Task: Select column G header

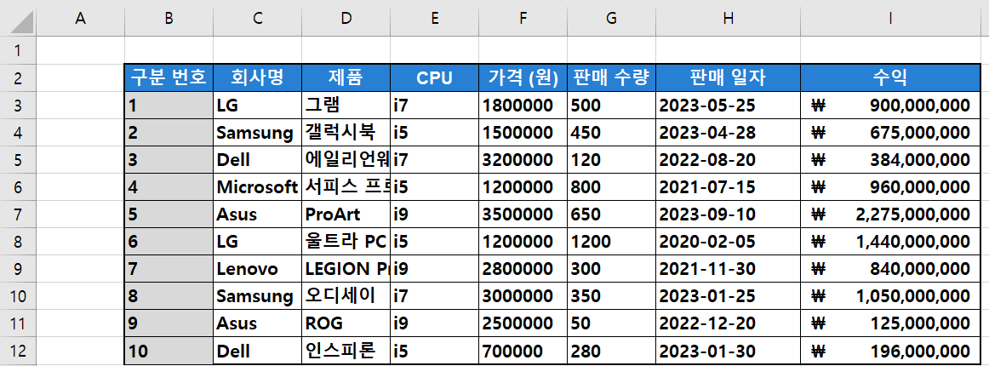Action: point(611,19)
